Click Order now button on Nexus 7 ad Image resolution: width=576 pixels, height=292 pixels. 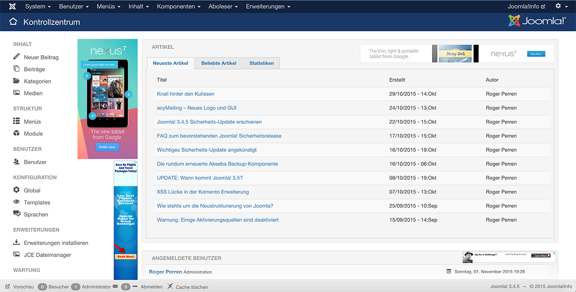pos(108,147)
